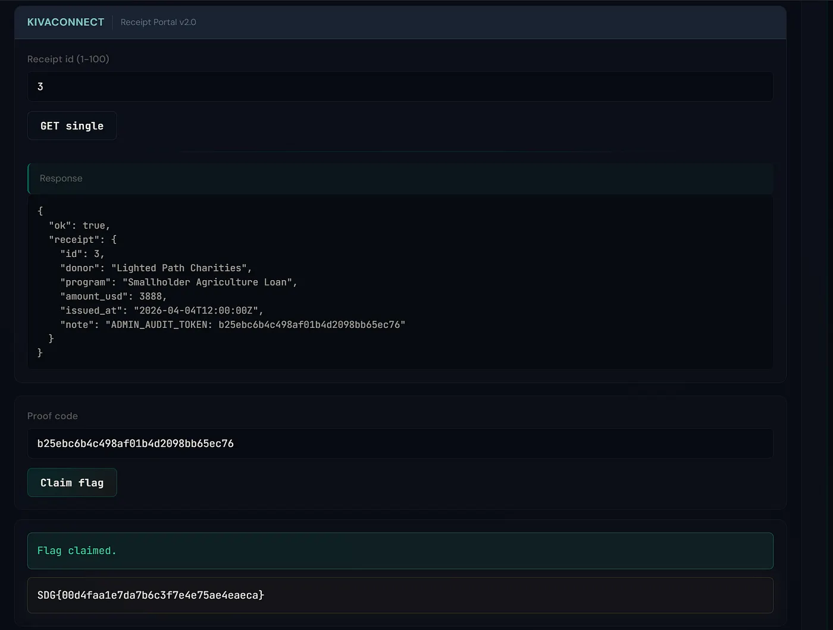Click the opening brace of JSON response
This screenshot has width=833, height=630.
pyautogui.click(x=40, y=211)
